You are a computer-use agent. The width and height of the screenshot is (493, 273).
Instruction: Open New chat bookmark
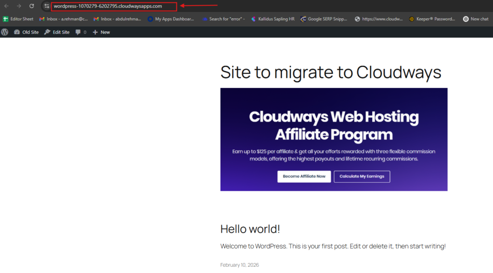pyautogui.click(x=476, y=19)
